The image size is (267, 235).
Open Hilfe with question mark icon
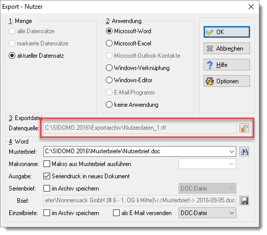point(227,65)
